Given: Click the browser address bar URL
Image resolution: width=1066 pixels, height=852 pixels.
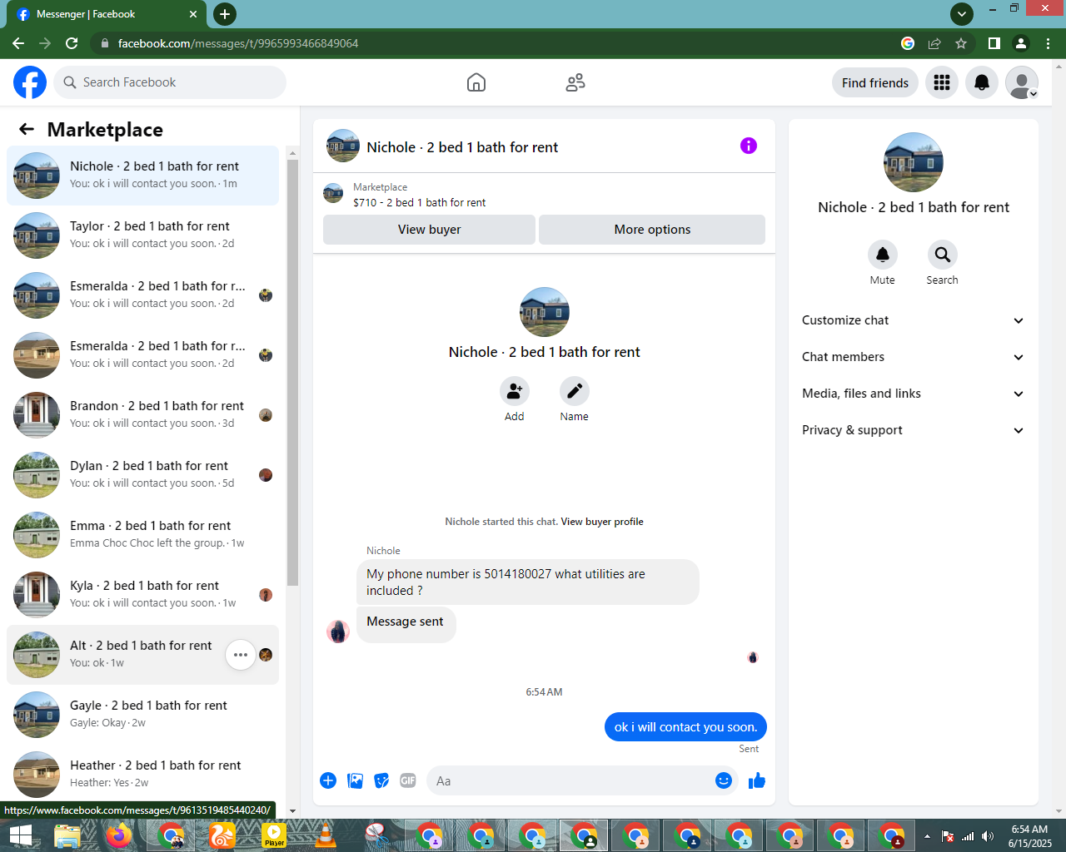Looking at the screenshot, I should tap(238, 43).
